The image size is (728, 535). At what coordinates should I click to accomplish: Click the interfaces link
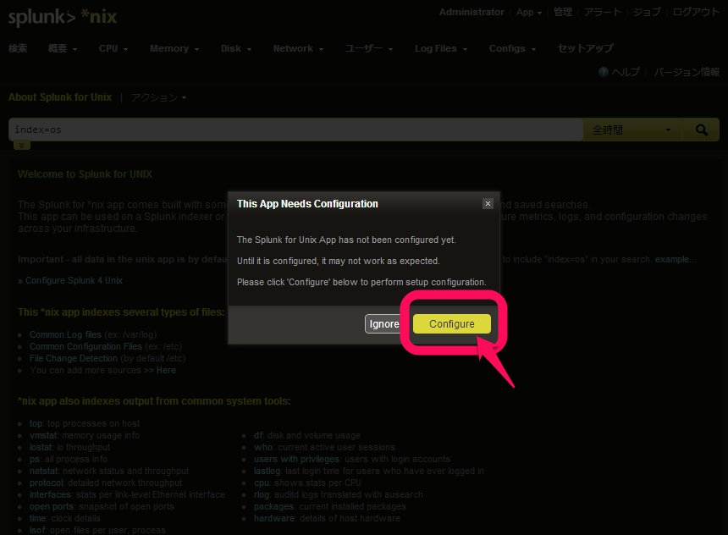click(x=50, y=494)
